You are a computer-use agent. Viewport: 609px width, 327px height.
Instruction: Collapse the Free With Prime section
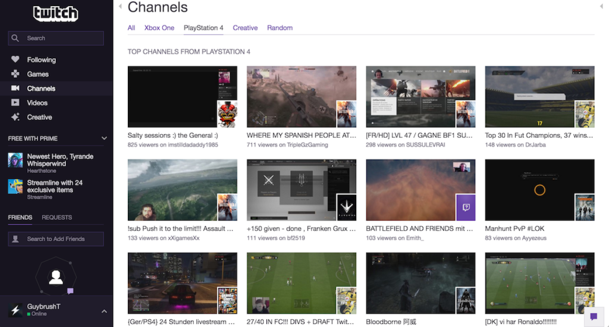tap(104, 139)
